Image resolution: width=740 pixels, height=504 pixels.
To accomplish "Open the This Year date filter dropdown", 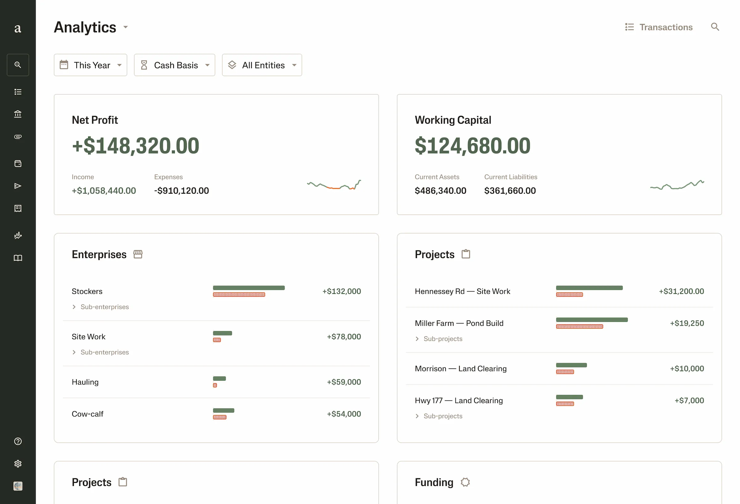I will (90, 65).
